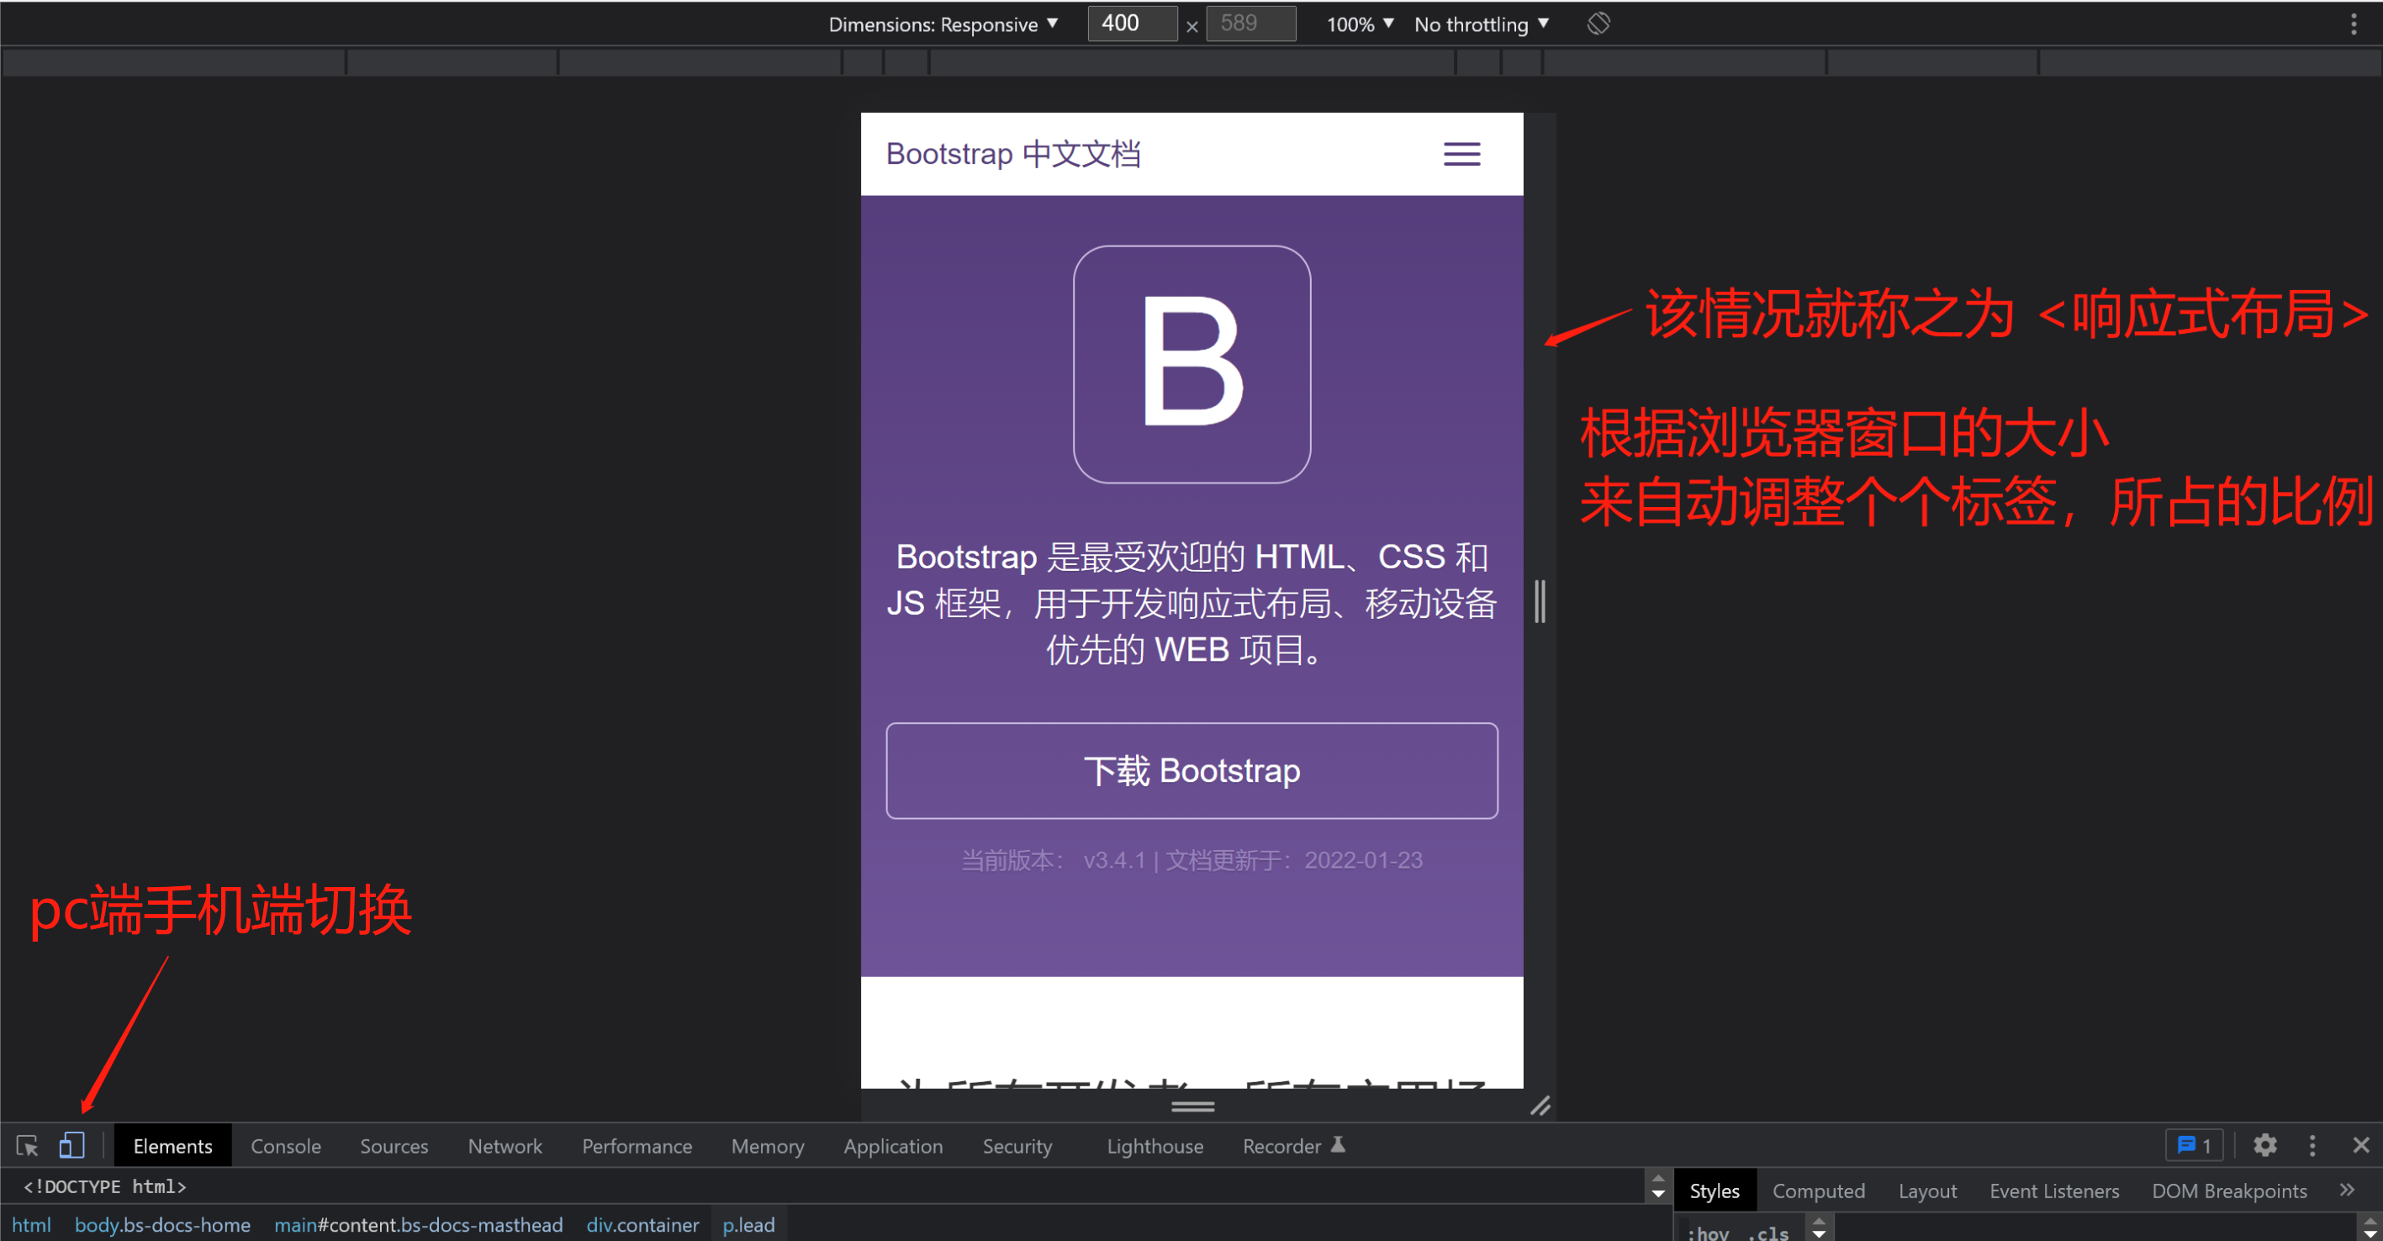The height and width of the screenshot is (1241, 2383).
Task: Toggle the device toolbar phone icon
Action: (x=71, y=1146)
